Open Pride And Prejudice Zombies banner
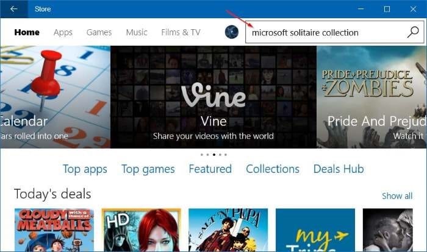The height and width of the screenshot is (252, 427). pyautogui.click(x=371, y=97)
